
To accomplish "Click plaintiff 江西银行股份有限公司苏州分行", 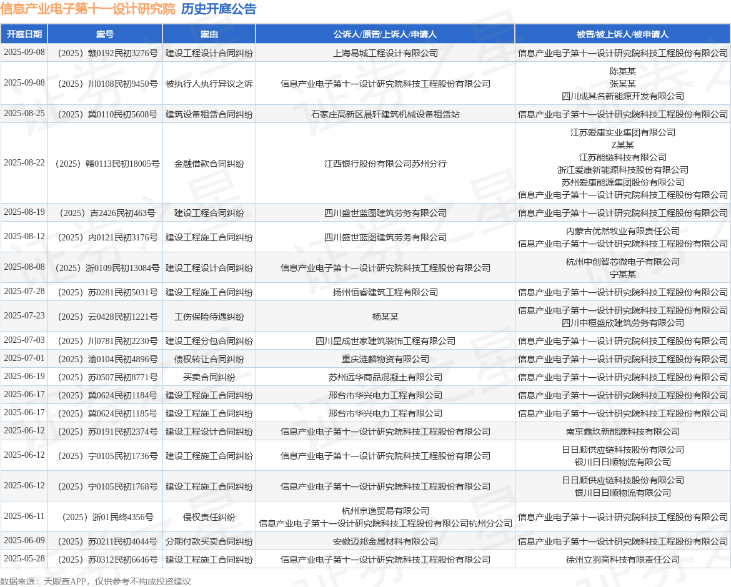I will click(385, 164).
